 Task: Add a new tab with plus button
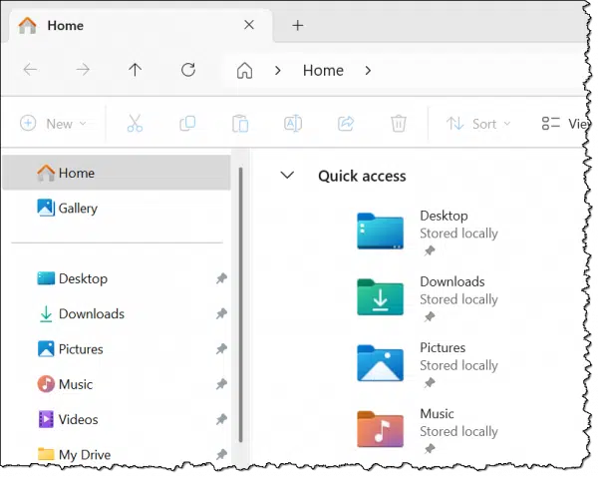click(x=297, y=26)
